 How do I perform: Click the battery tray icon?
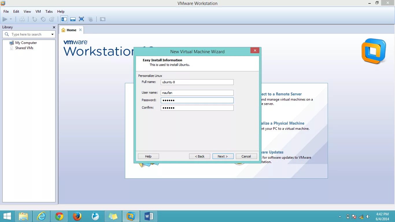pos(348,217)
